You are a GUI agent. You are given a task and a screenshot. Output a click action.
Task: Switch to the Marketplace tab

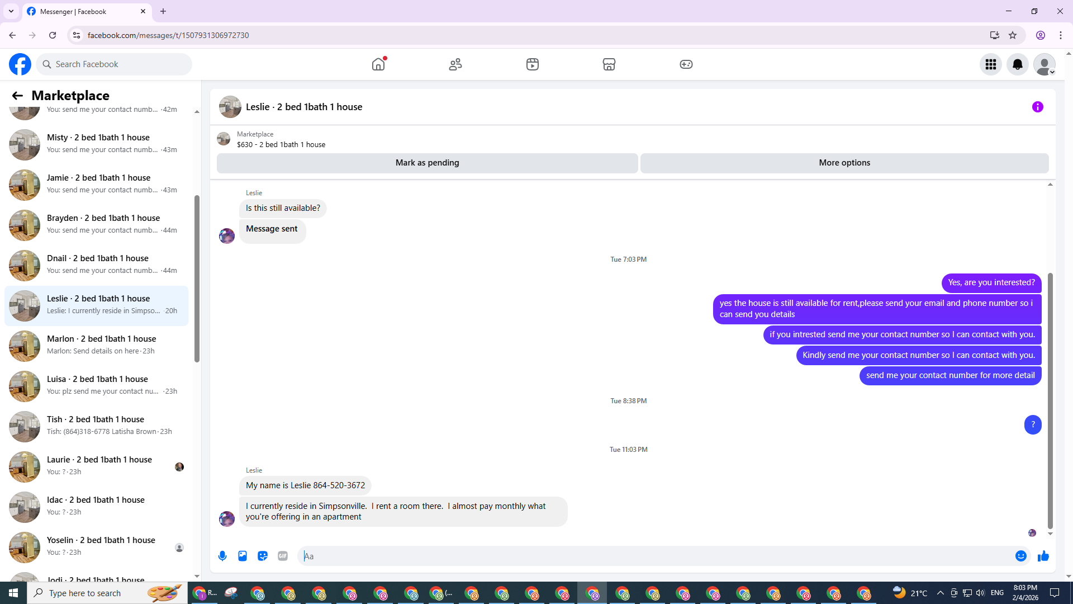click(609, 64)
